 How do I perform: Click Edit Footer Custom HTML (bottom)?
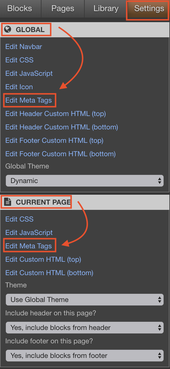[60, 154]
